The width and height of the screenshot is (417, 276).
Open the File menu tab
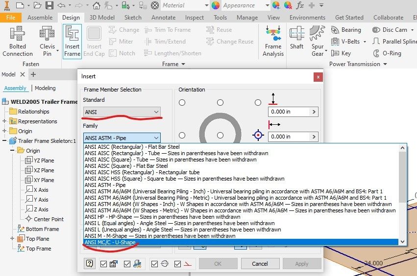11,18
